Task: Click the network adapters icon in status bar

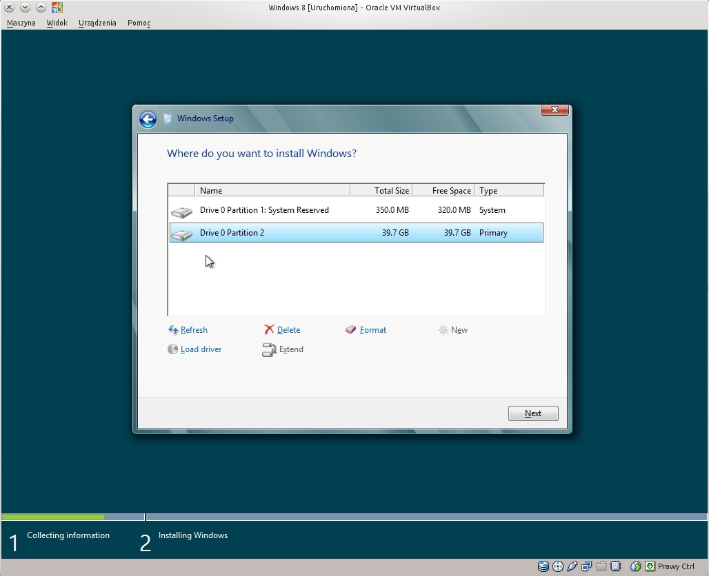Action: [x=586, y=566]
